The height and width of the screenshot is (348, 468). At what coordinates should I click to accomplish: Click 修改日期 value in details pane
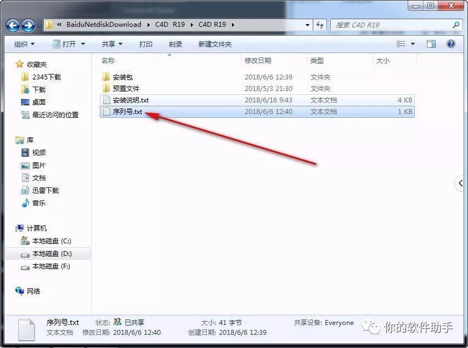(x=137, y=333)
